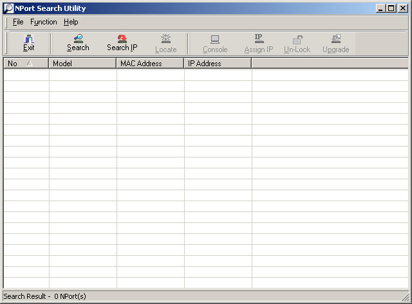Choose the Upgrade firmware icon
412x304 pixels.
335,44
